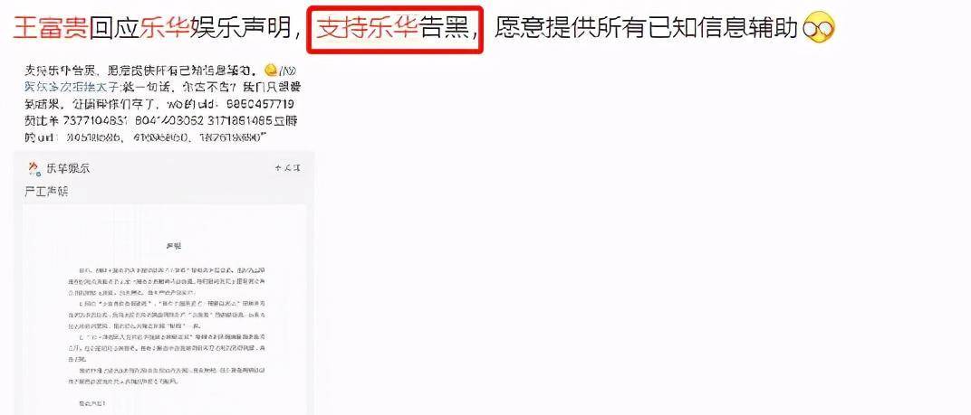Follow 乐华娱乐 with the +关注 button
The height and width of the screenshot is (415, 971).
point(288,168)
